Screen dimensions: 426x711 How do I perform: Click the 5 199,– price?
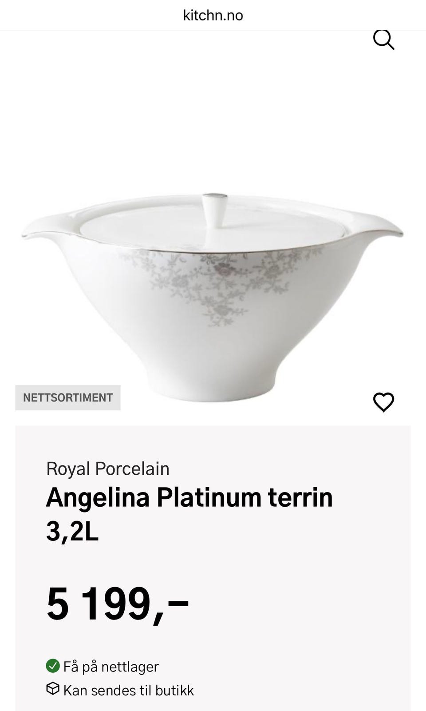pos(118,604)
